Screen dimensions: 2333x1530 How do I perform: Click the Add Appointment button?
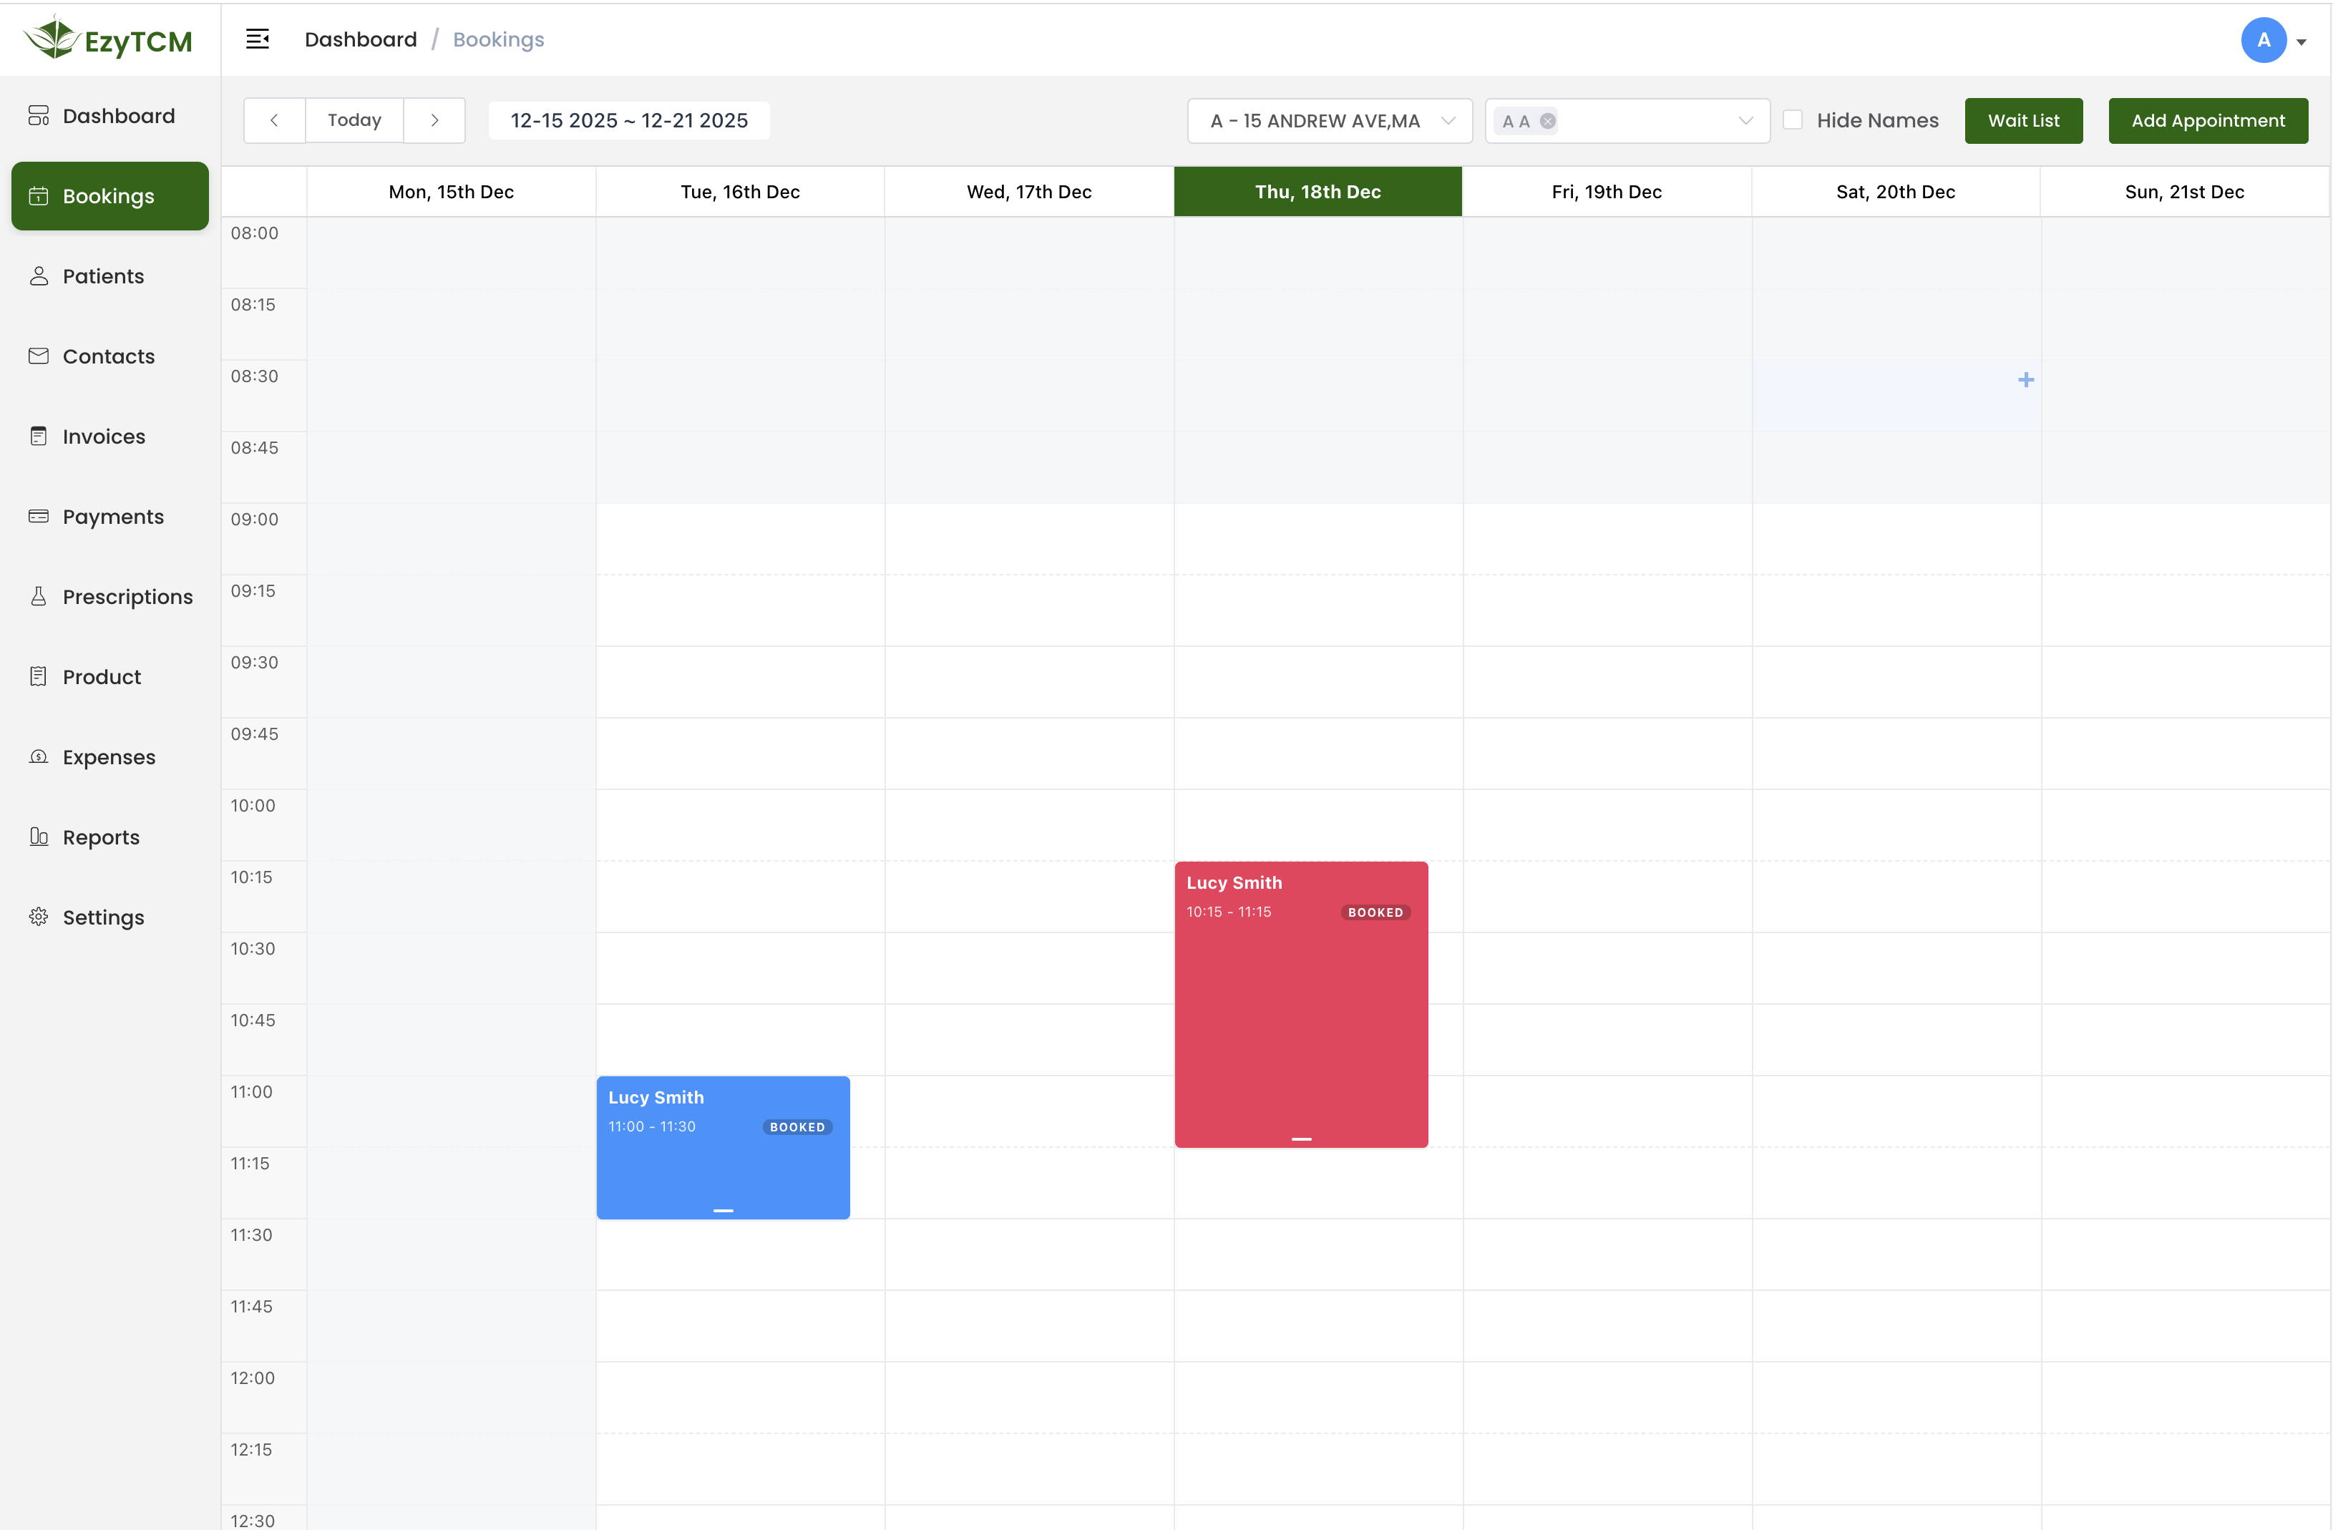(x=2208, y=120)
